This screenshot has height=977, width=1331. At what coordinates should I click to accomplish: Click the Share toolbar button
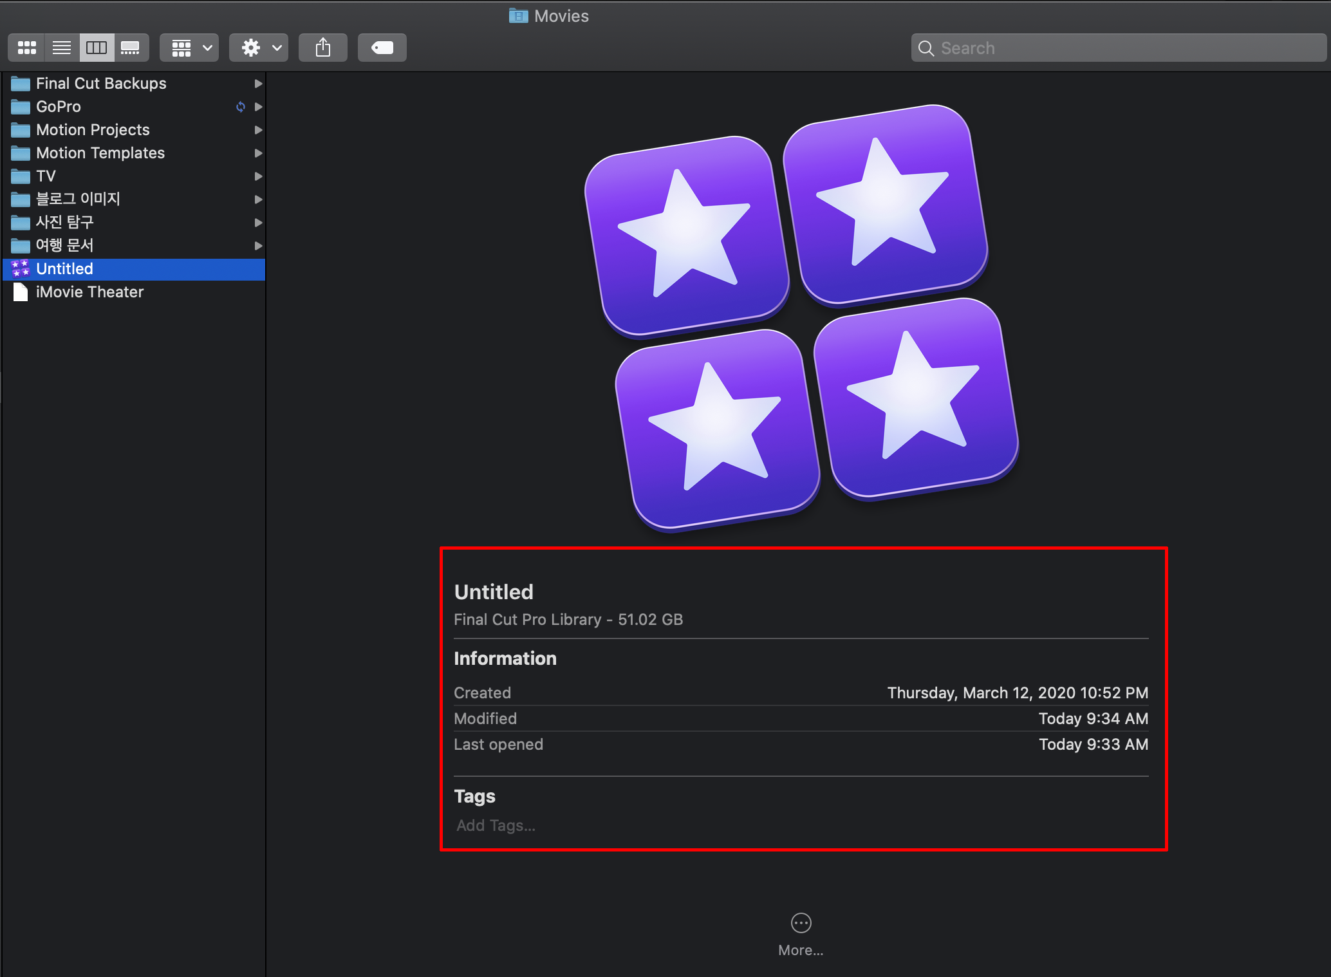[x=323, y=48]
